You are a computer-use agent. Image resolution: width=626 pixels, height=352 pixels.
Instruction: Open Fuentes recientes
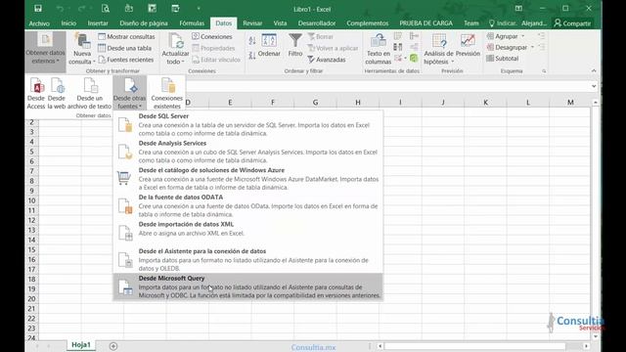click(x=126, y=60)
